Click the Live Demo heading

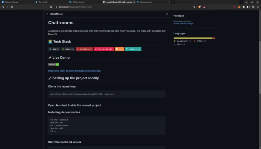click(x=59, y=57)
